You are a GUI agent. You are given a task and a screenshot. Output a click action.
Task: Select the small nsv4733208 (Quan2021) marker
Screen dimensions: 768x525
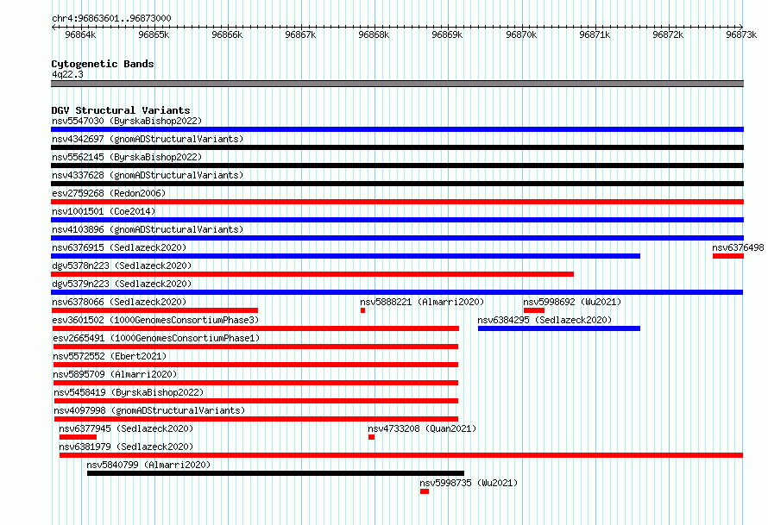[x=371, y=437]
